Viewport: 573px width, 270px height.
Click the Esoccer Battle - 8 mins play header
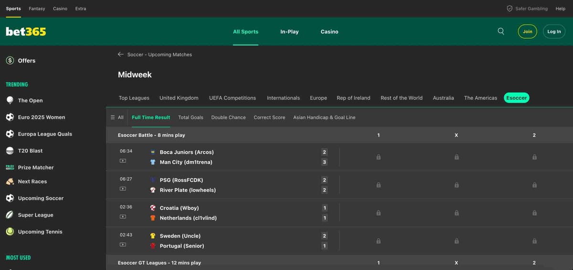pyautogui.click(x=151, y=135)
